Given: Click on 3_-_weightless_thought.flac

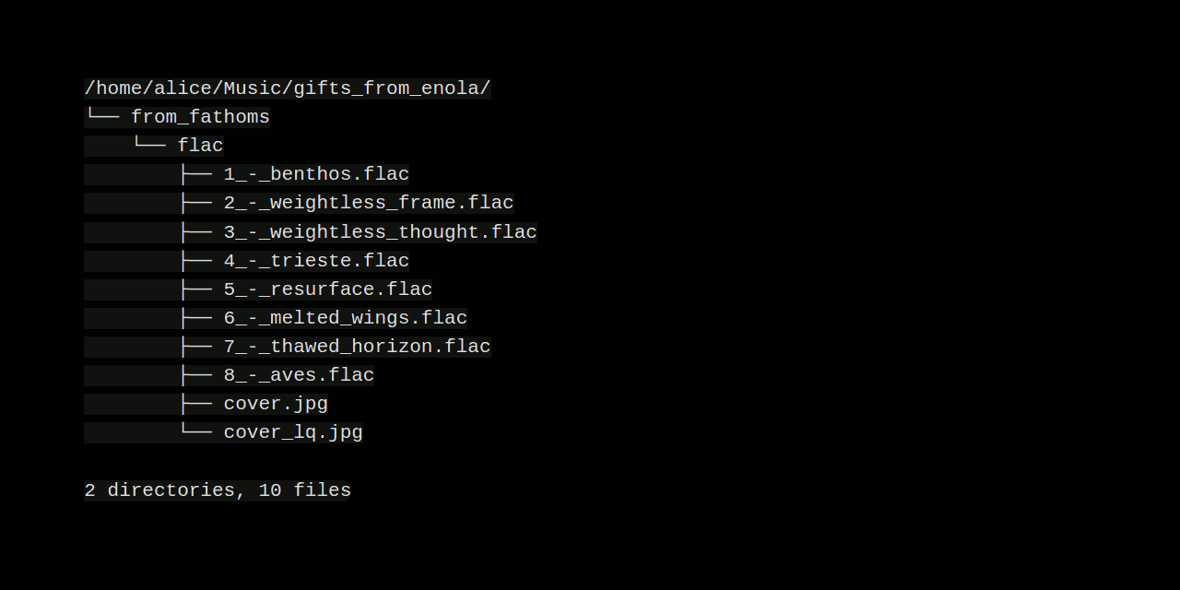Looking at the screenshot, I should tap(380, 232).
